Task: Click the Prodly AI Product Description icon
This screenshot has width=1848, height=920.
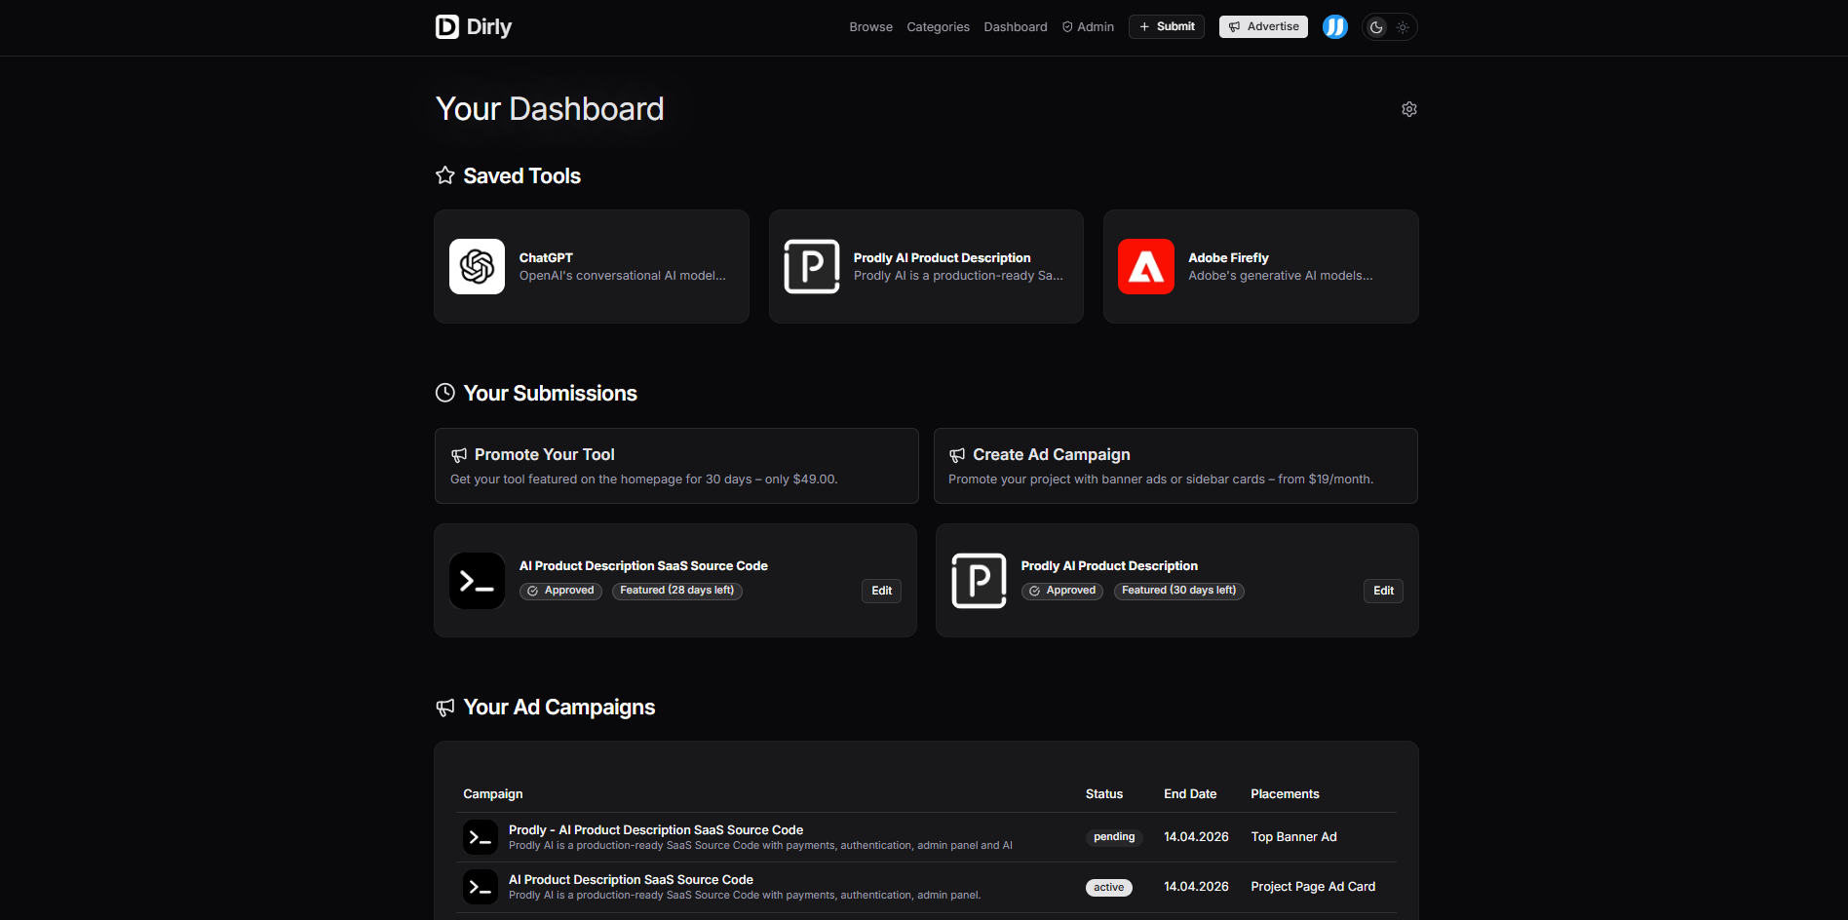Action: 811,266
